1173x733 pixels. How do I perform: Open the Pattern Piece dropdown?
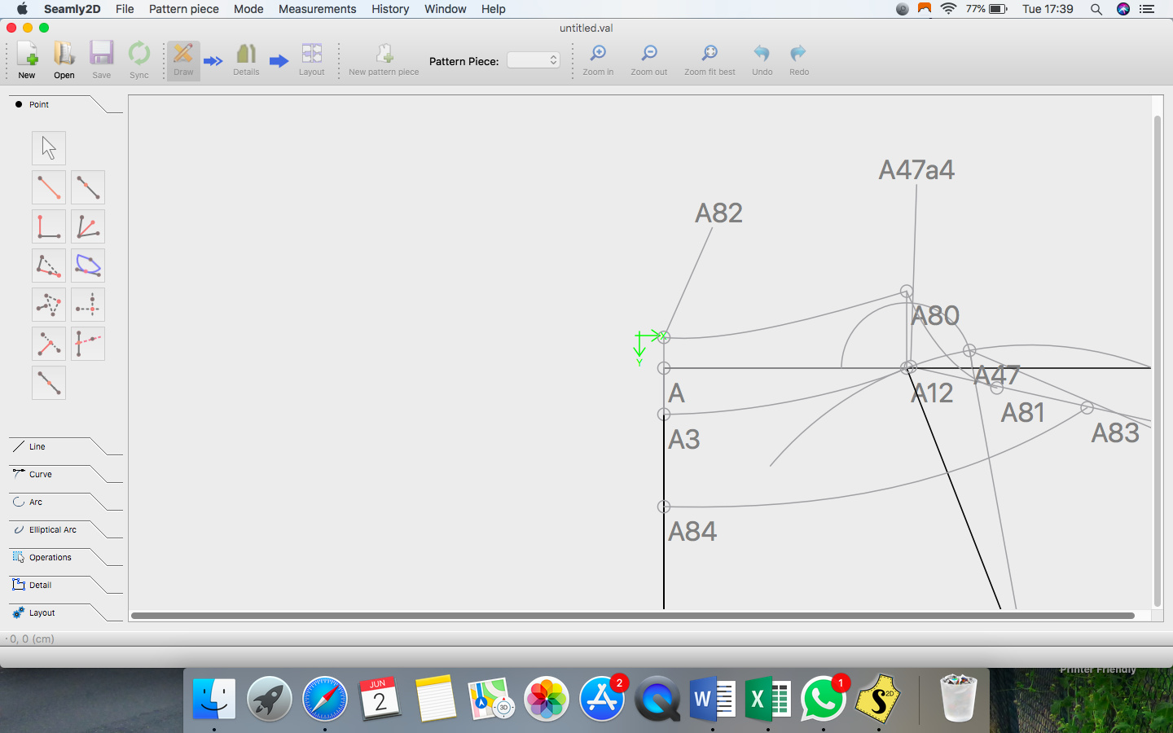pyautogui.click(x=534, y=60)
